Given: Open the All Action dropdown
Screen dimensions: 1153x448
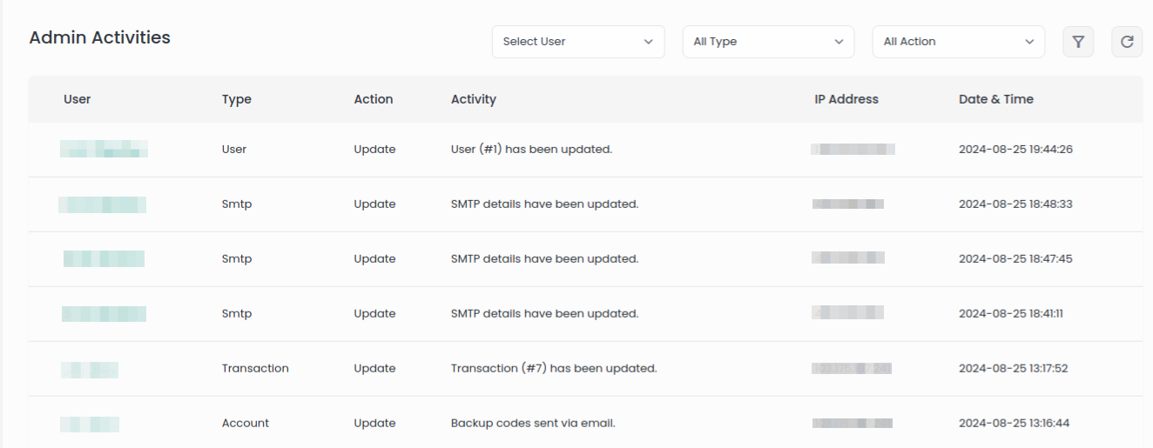Looking at the screenshot, I should [958, 42].
